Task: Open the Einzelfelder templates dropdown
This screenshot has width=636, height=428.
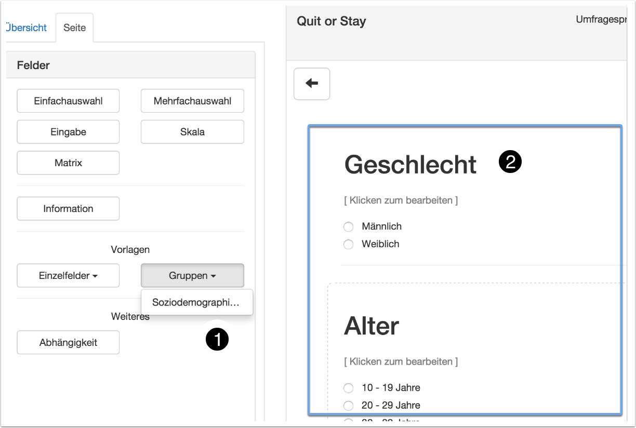Action: (68, 276)
